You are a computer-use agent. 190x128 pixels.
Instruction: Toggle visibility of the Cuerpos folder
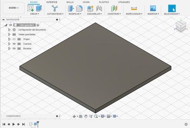click(14, 44)
